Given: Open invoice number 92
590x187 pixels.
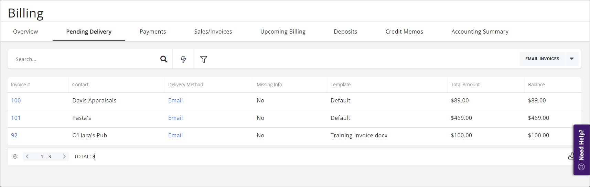Looking at the screenshot, I should pyautogui.click(x=14, y=135).
